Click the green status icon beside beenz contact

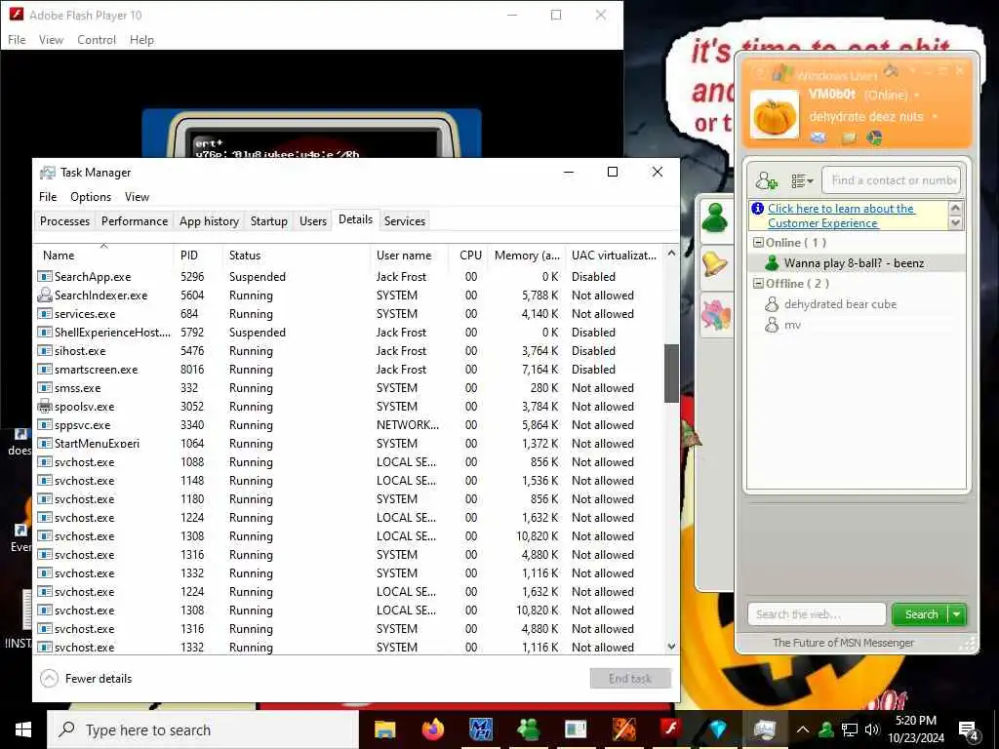tap(772, 263)
